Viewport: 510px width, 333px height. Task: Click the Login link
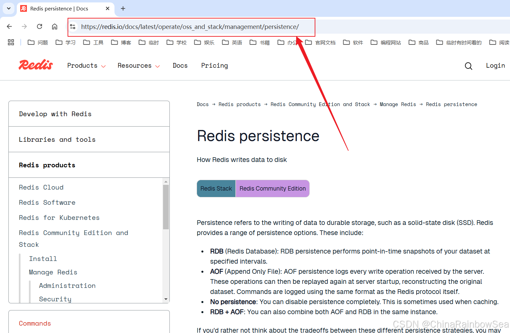495,66
